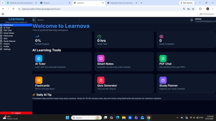Open Settings from the sidebar
The image size is (216, 121).
[x=16, y=49]
